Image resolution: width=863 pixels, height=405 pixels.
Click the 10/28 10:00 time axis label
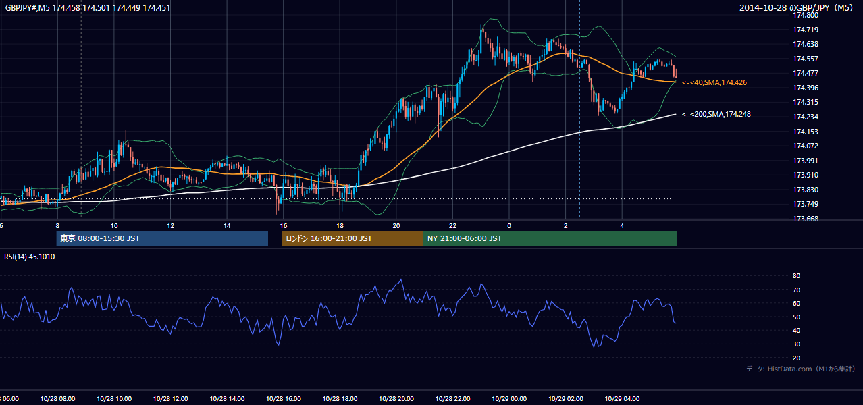(x=114, y=398)
